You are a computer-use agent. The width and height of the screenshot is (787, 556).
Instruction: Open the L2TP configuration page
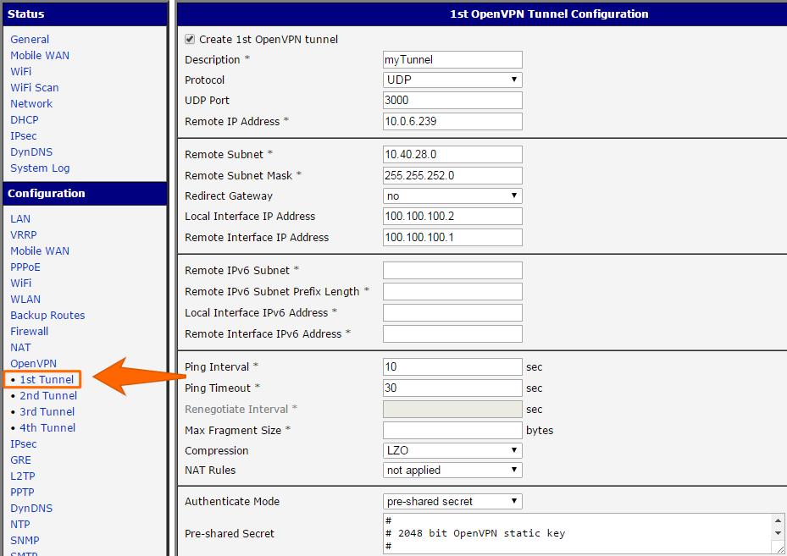23,476
